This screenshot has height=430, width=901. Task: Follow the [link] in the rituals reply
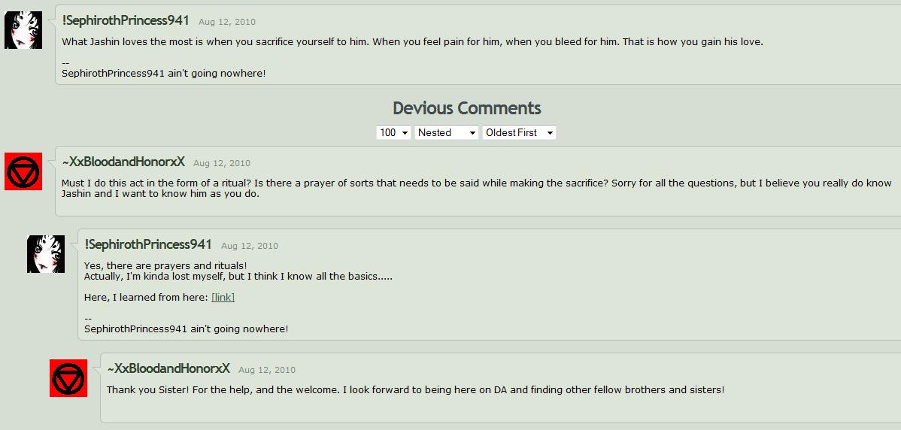coord(223,297)
